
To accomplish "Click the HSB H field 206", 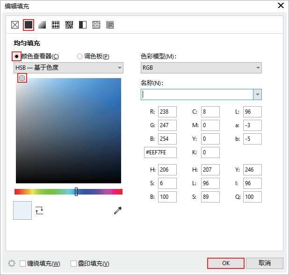I will [x=167, y=170].
